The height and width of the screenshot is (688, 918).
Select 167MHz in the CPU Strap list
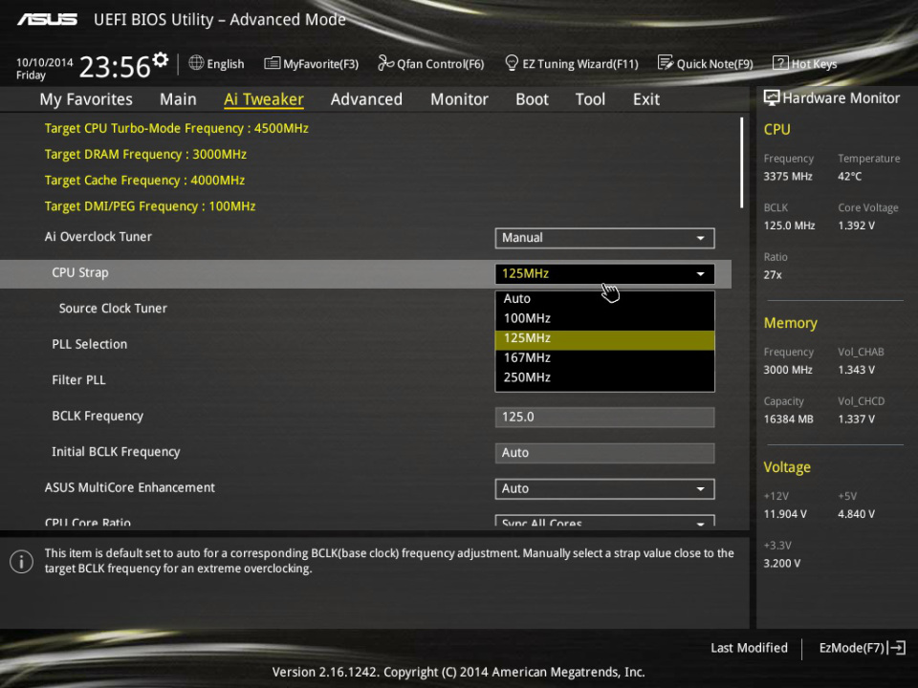604,358
